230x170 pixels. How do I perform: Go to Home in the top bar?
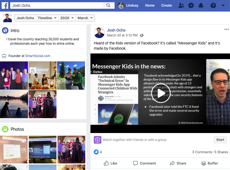pyautogui.click(x=150, y=5)
